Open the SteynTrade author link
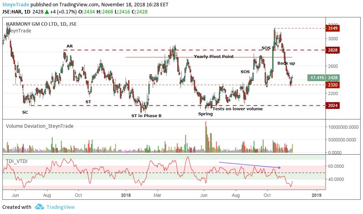The width and height of the screenshot is (363, 214). [x=16, y=4]
